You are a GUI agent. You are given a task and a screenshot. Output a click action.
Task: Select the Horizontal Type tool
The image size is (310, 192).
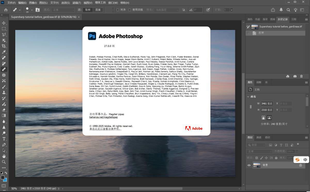point(4,139)
